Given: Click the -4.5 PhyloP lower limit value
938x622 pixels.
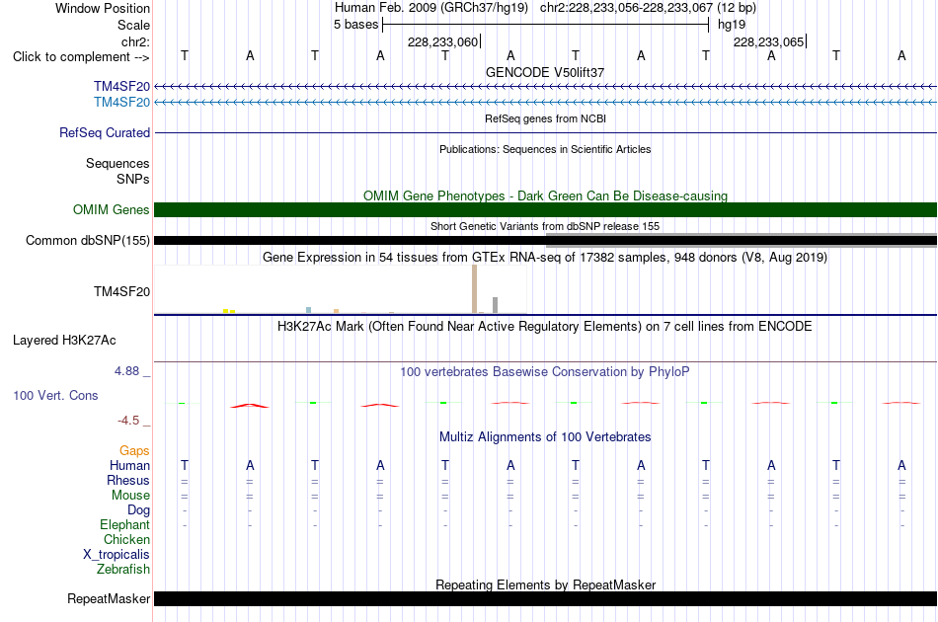Looking at the screenshot, I should (128, 421).
